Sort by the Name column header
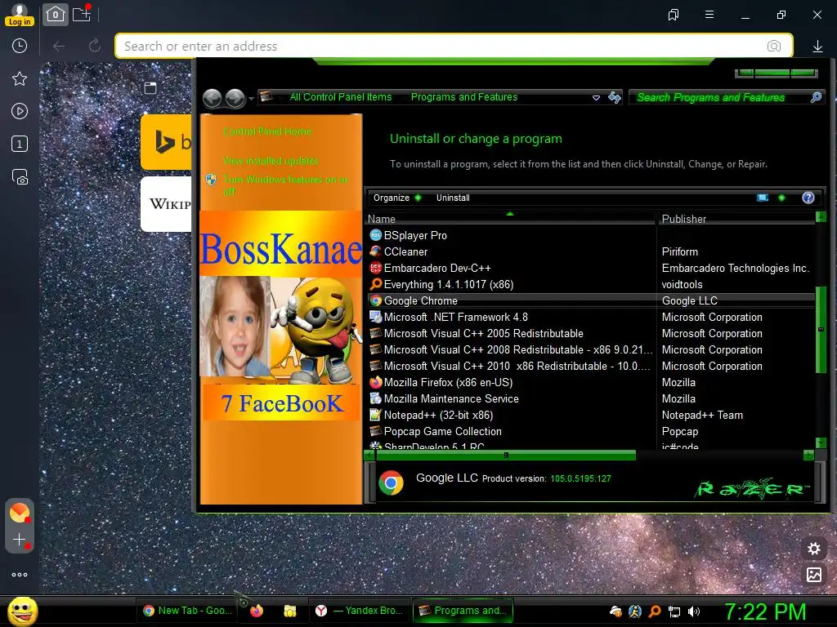 tap(510, 219)
